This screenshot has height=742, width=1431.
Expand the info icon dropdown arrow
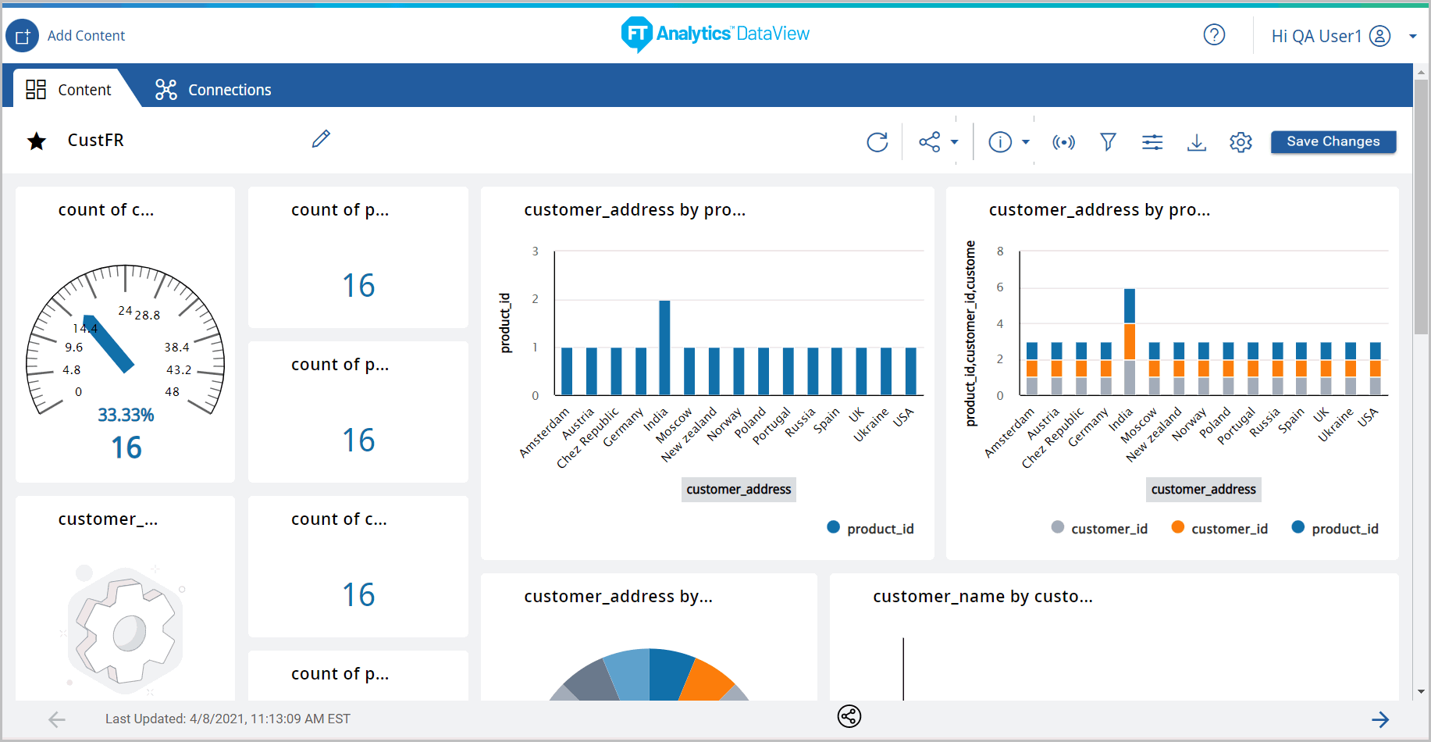[1026, 142]
